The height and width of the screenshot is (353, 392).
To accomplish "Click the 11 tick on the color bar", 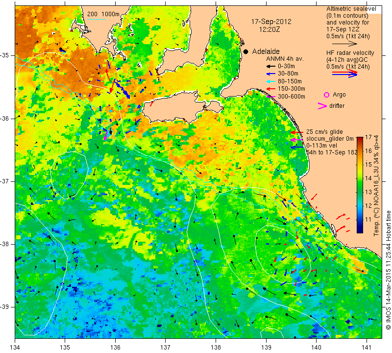I will [x=368, y=220].
